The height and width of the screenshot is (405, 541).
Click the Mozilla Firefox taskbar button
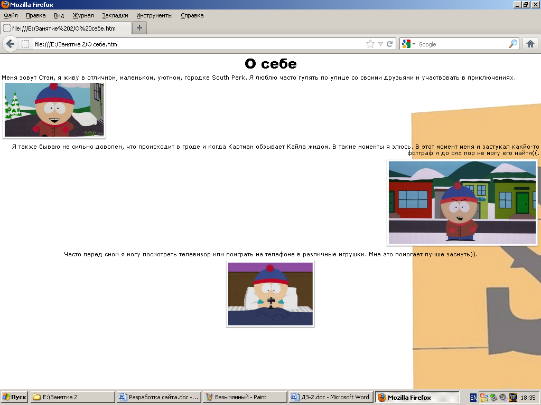click(x=417, y=397)
